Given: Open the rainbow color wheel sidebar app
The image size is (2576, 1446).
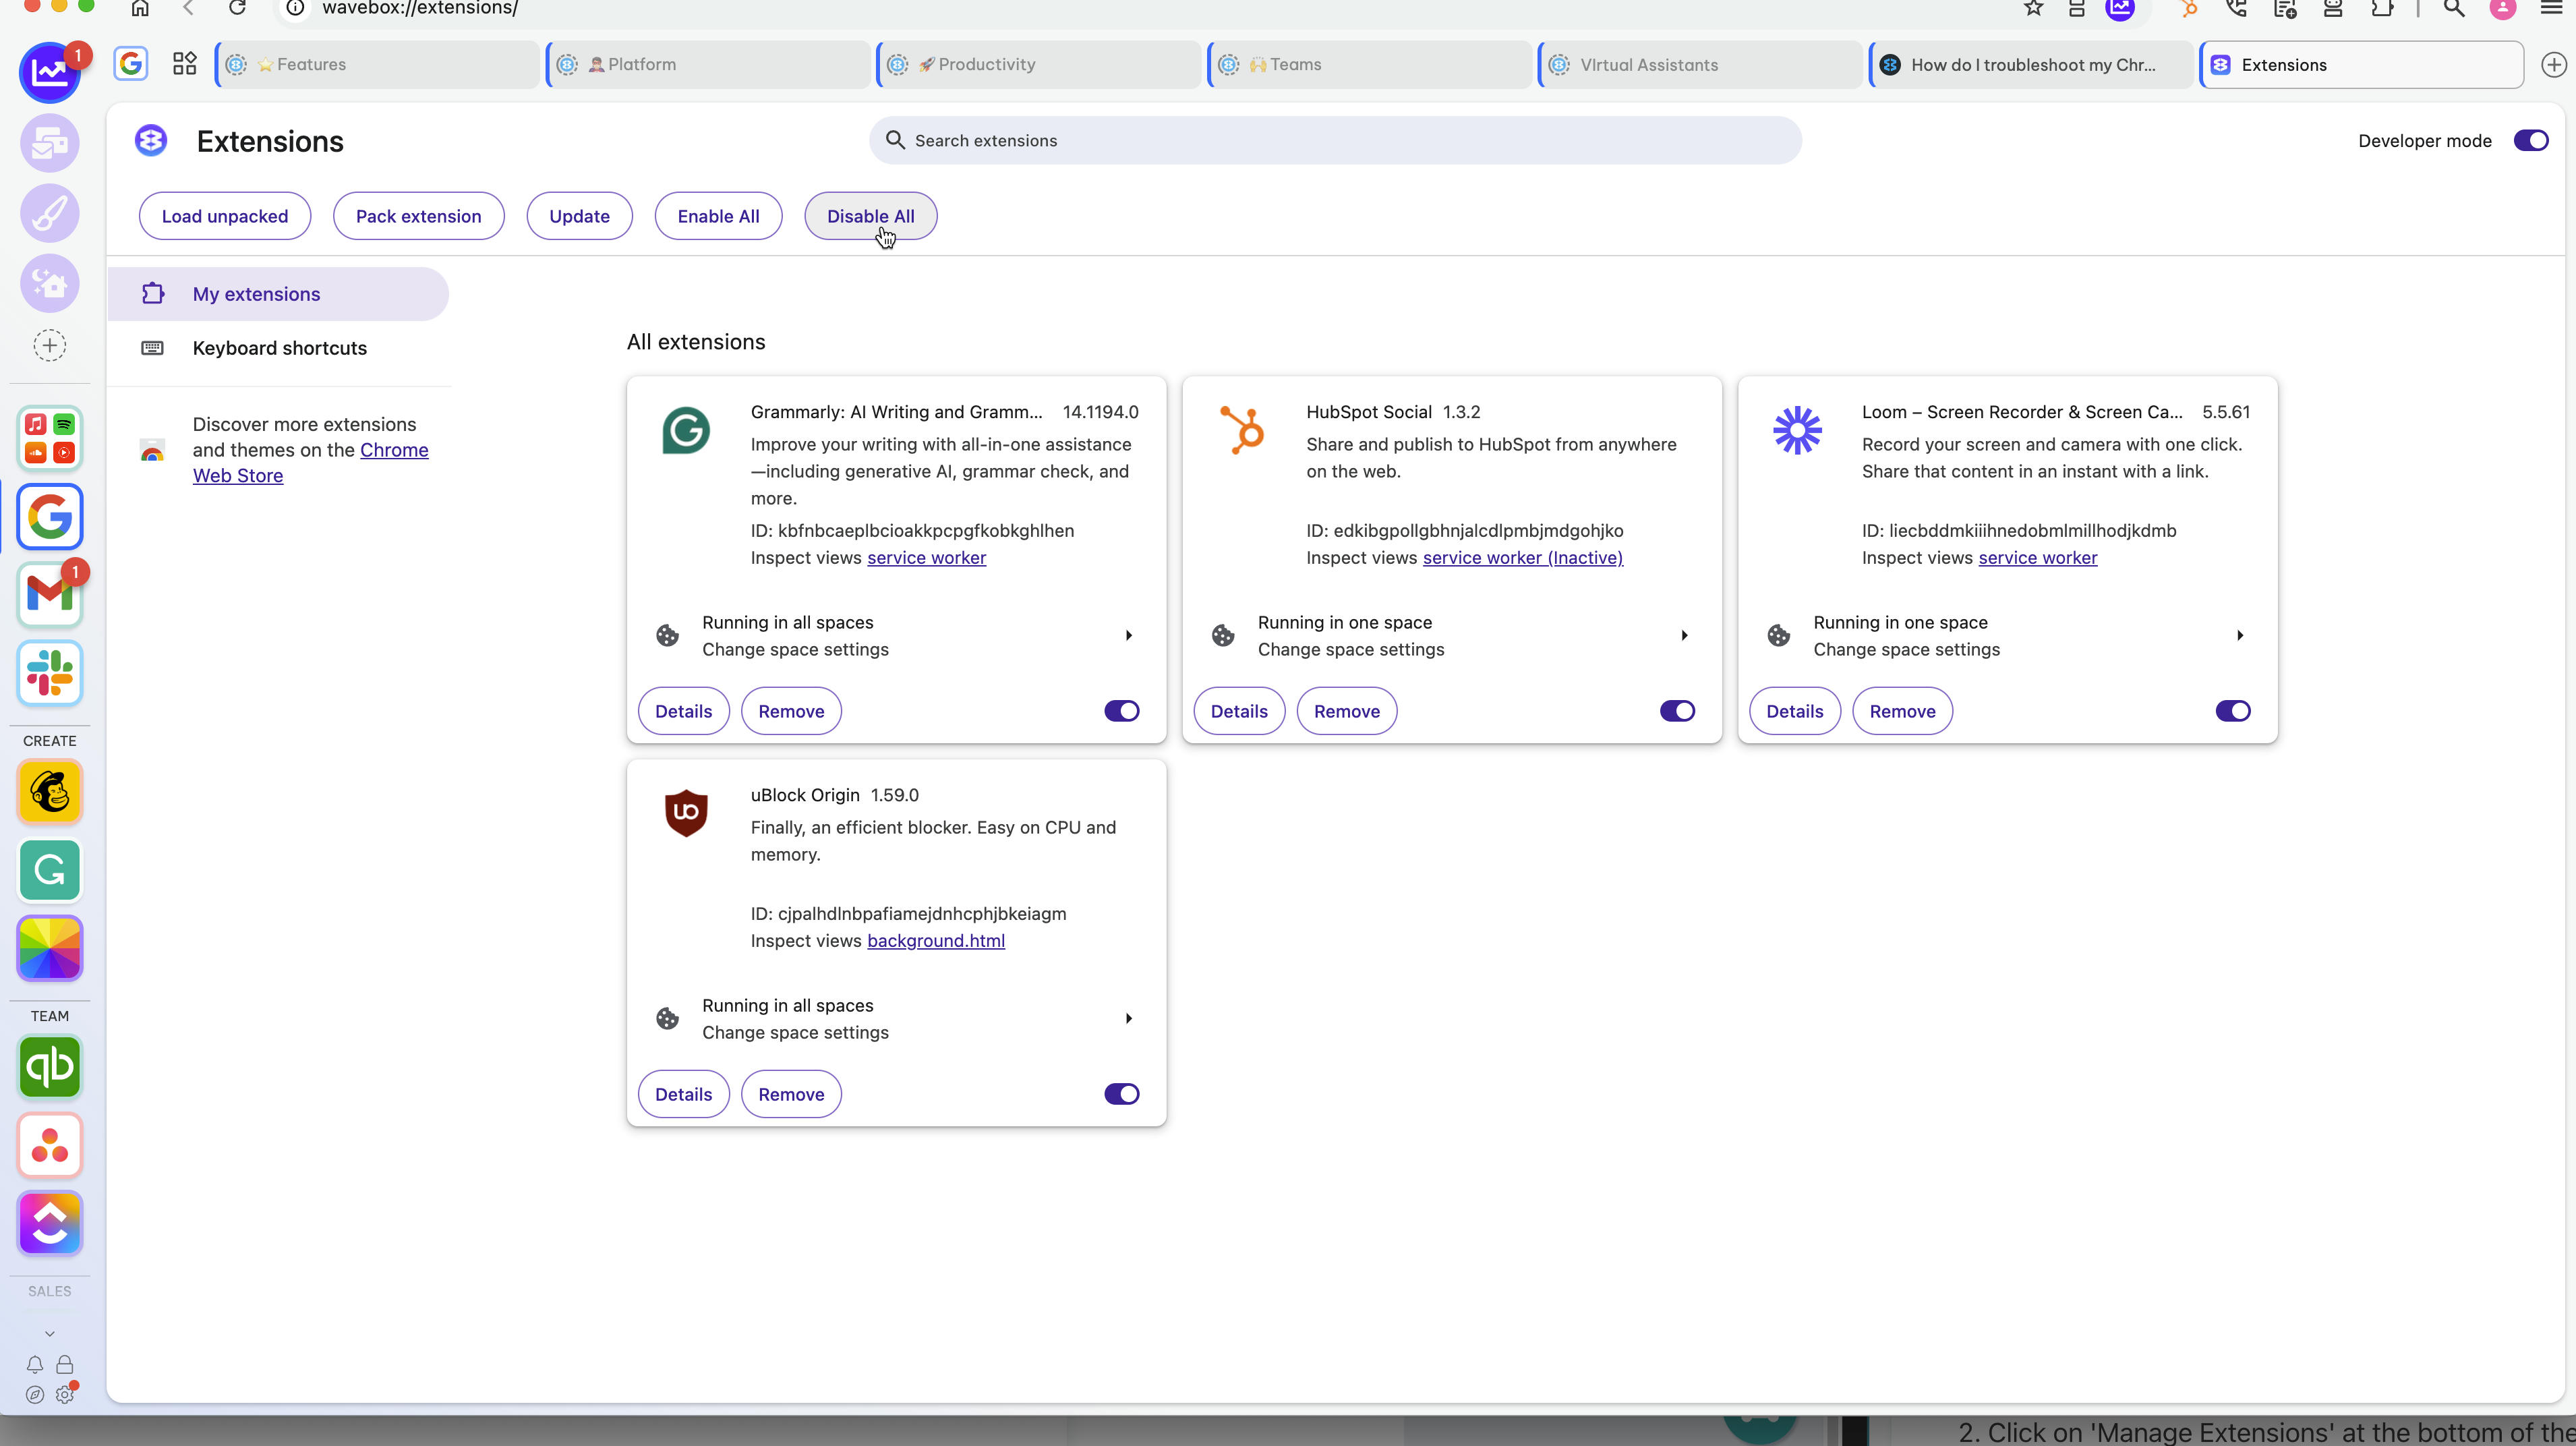Looking at the screenshot, I should (49, 948).
